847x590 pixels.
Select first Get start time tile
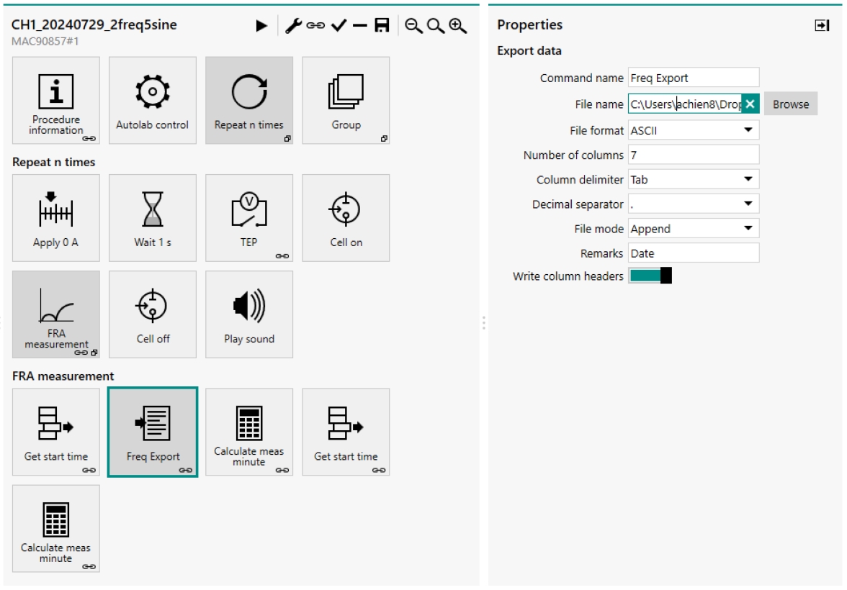click(56, 432)
